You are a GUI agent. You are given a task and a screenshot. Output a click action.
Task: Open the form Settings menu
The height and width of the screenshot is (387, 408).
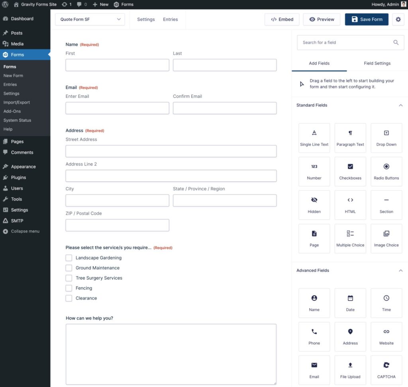click(146, 19)
